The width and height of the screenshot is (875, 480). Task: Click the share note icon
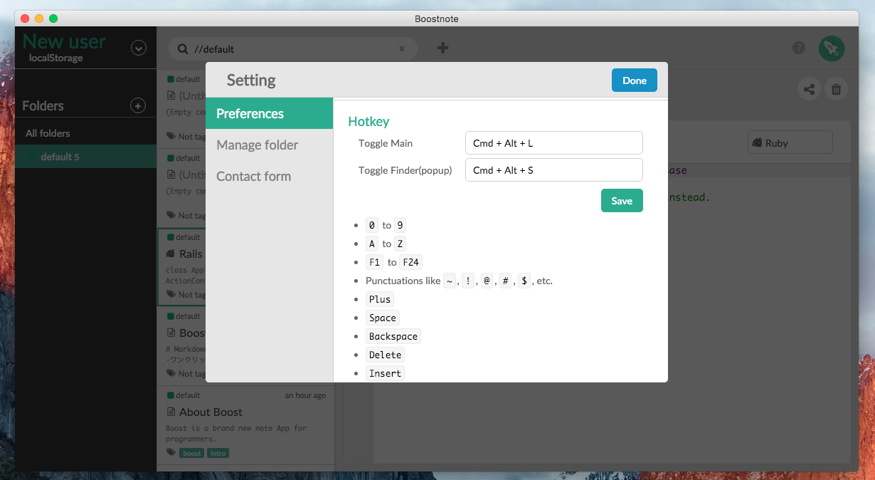click(809, 89)
